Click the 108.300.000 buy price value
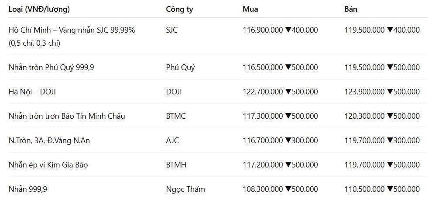 coord(263,189)
